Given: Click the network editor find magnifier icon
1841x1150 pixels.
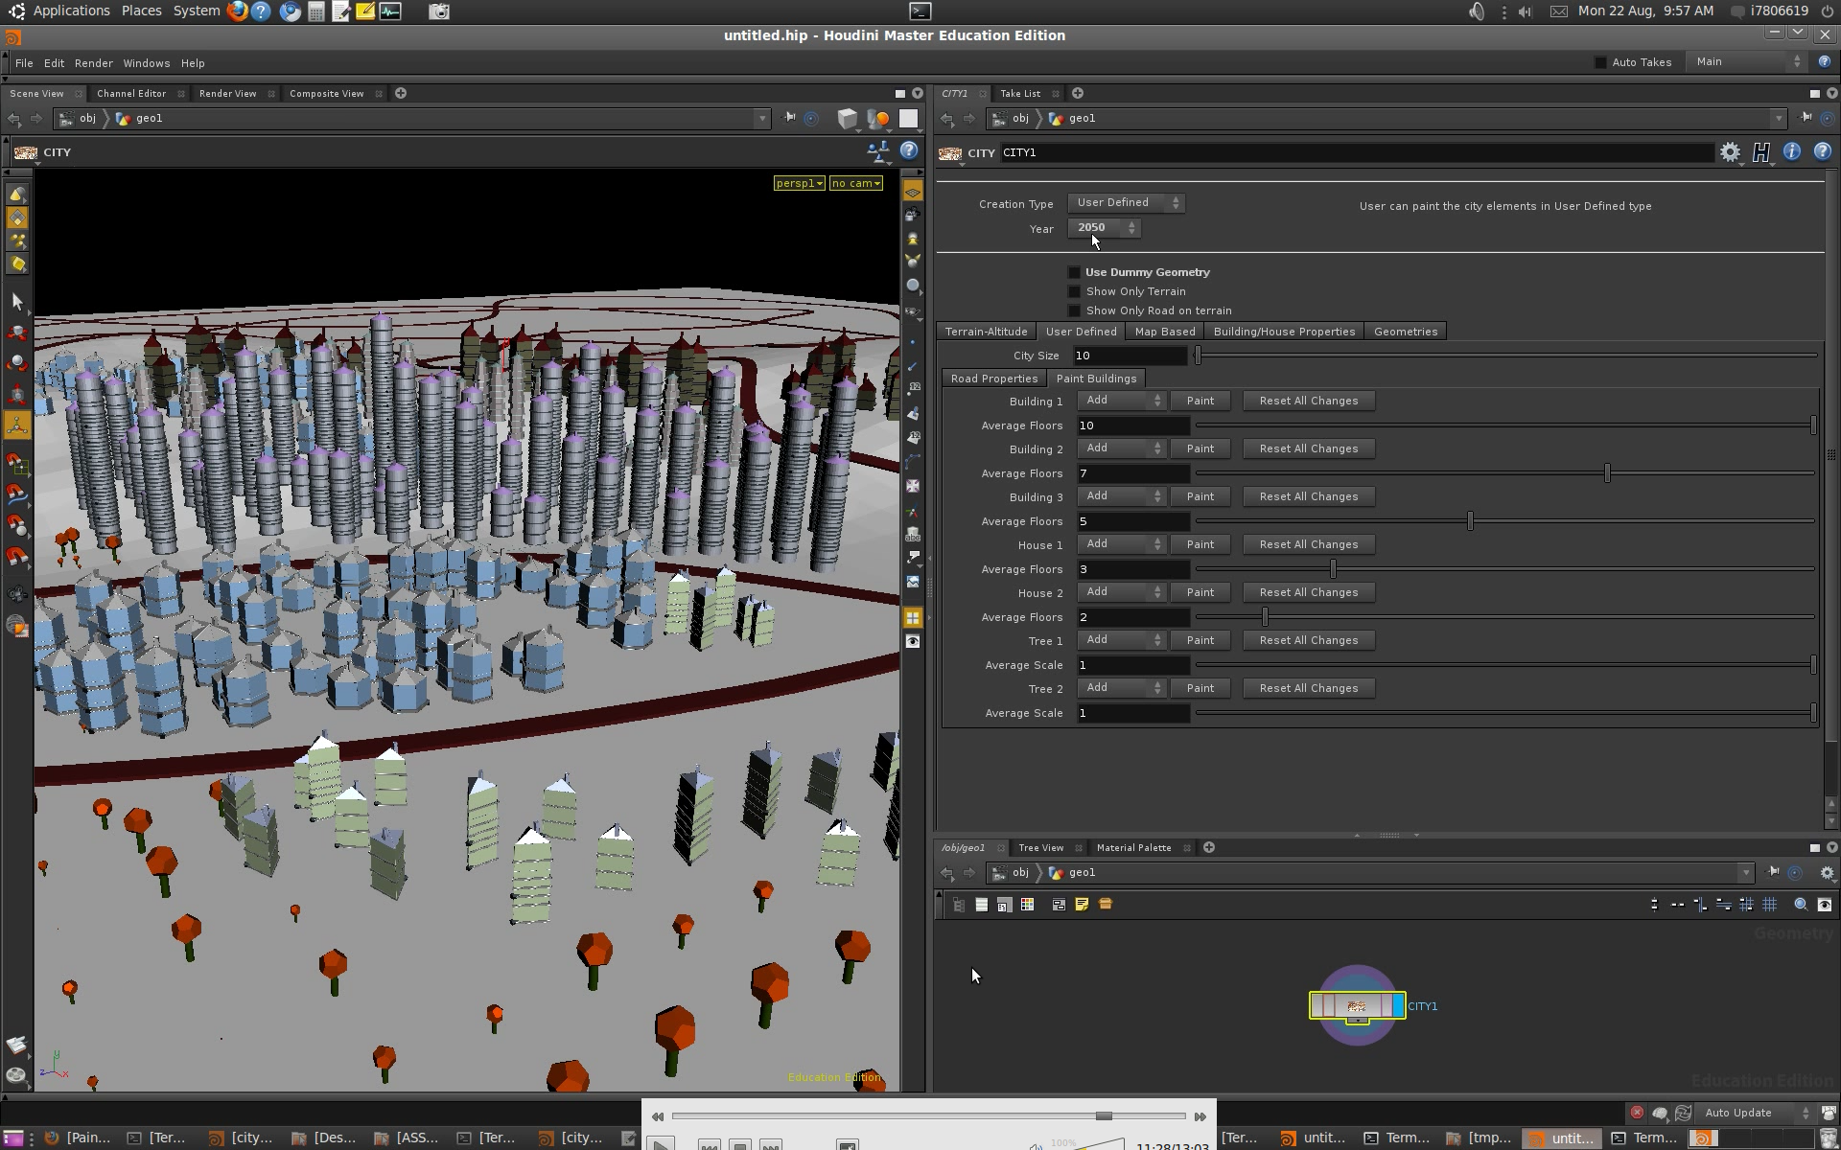Looking at the screenshot, I should (1801, 904).
